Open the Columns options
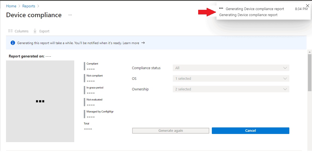The height and width of the screenshot is (162, 312). coord(18,31)
